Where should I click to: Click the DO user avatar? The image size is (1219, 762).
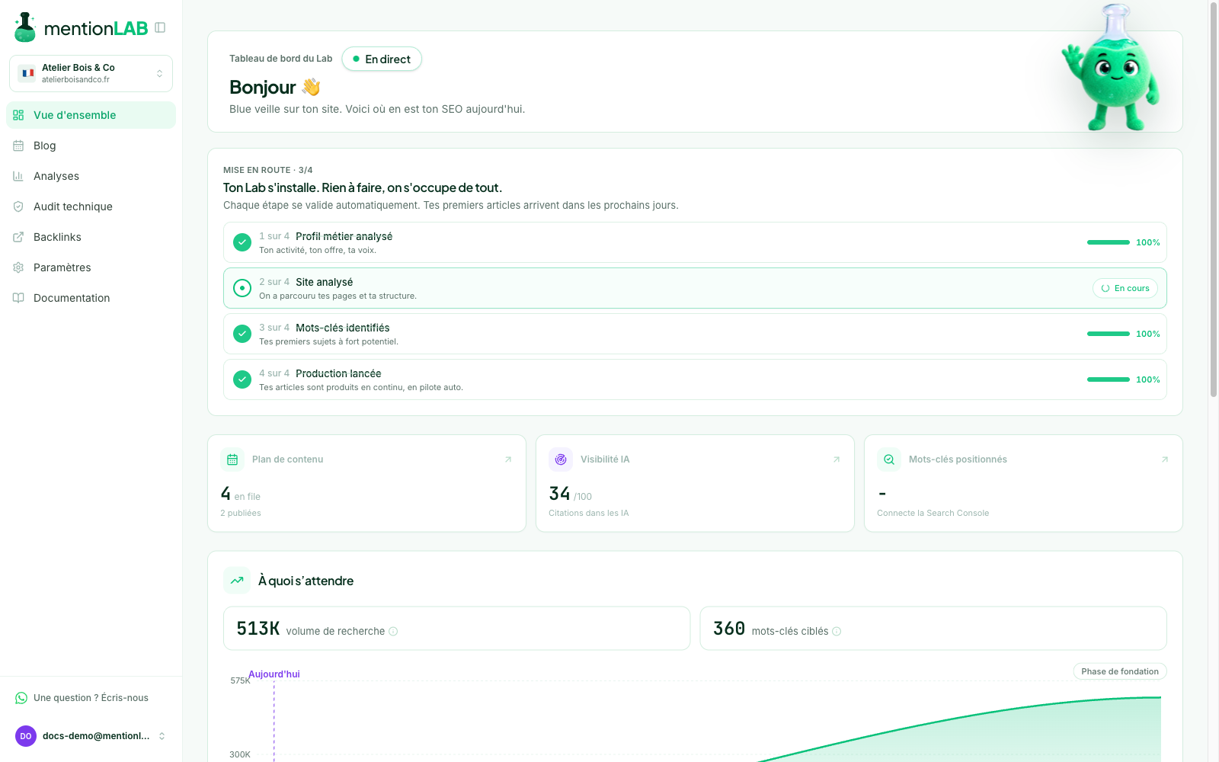(x=26, y=736)
